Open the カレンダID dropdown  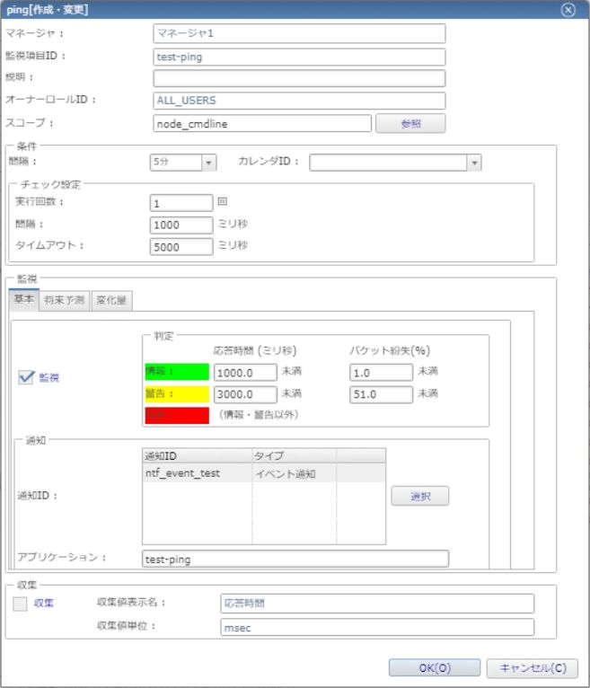395,163
